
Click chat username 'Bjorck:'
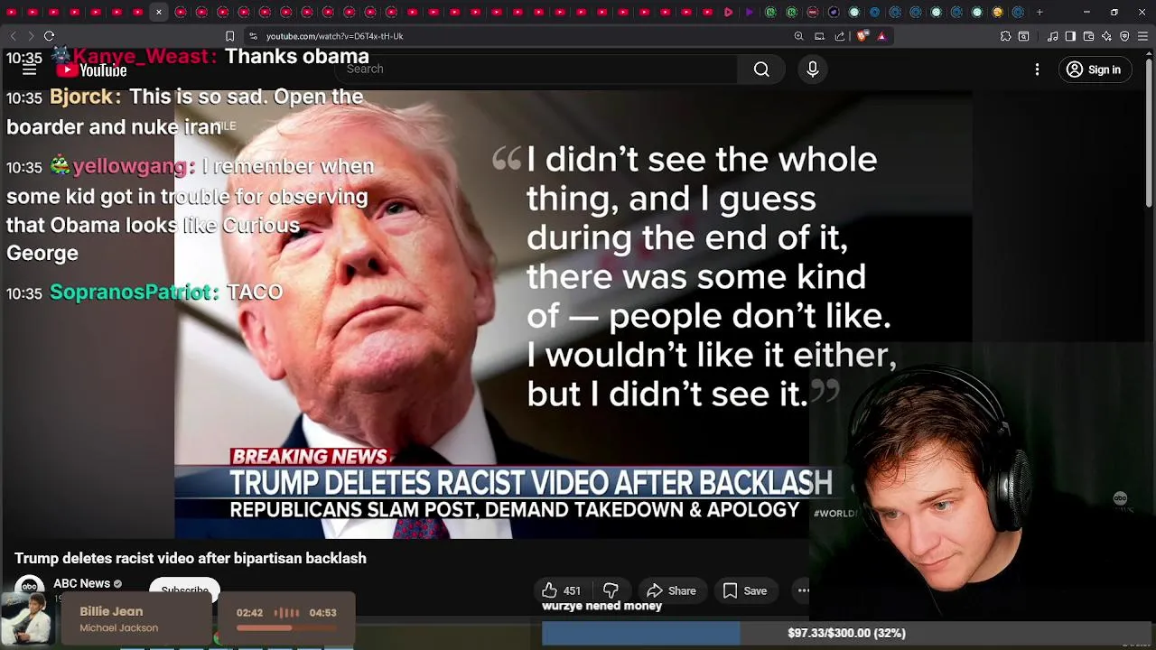[x=85, y=97]
